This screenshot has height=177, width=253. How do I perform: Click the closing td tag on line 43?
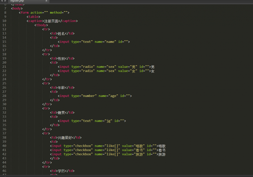tap(55, 159)
